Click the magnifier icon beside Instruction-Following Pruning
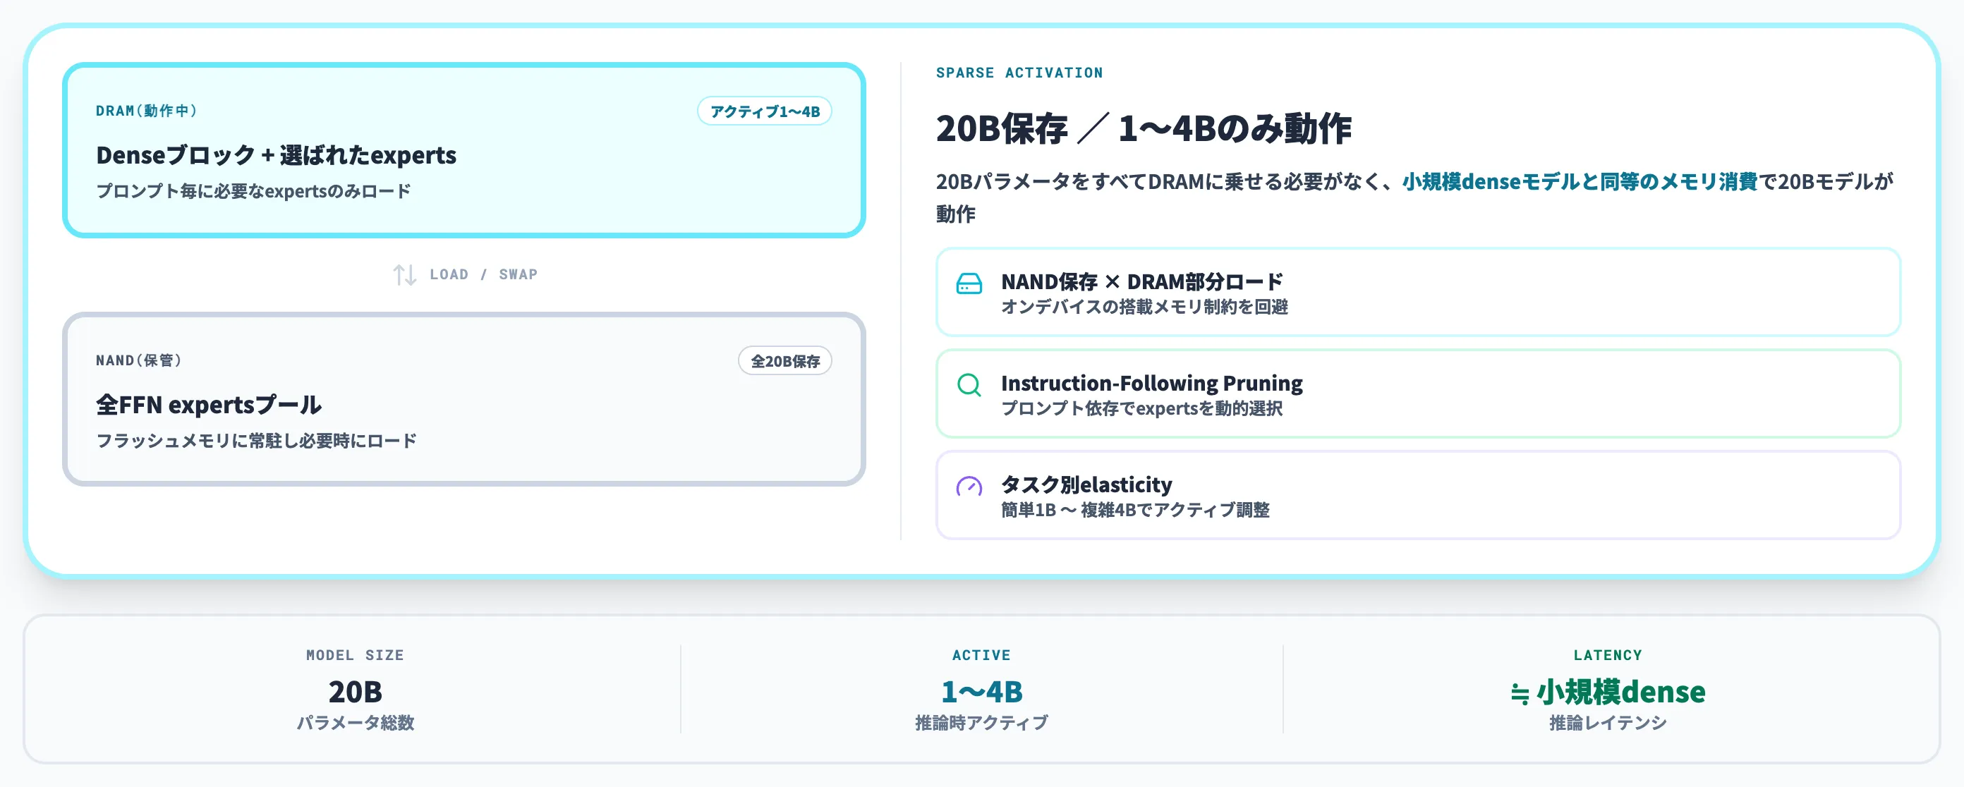The width and height of the screenshot is (1964, 787). 969,385
